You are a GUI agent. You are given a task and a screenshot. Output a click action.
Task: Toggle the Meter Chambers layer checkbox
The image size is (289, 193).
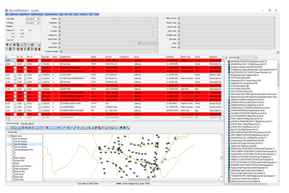click(x=13, y=158)
